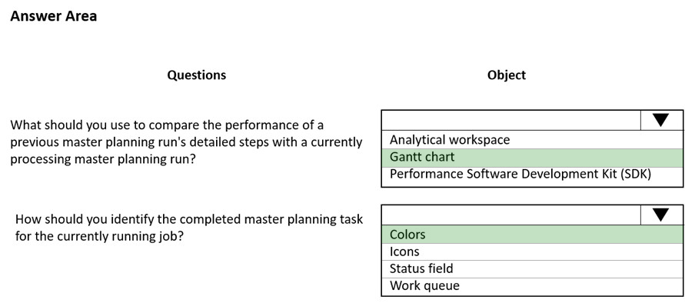Image resolution: width=685 pixels, height=303 pixels.
Task: Click the second empty dropdown field
Action: pyautogui.click(x=511, y=215)
